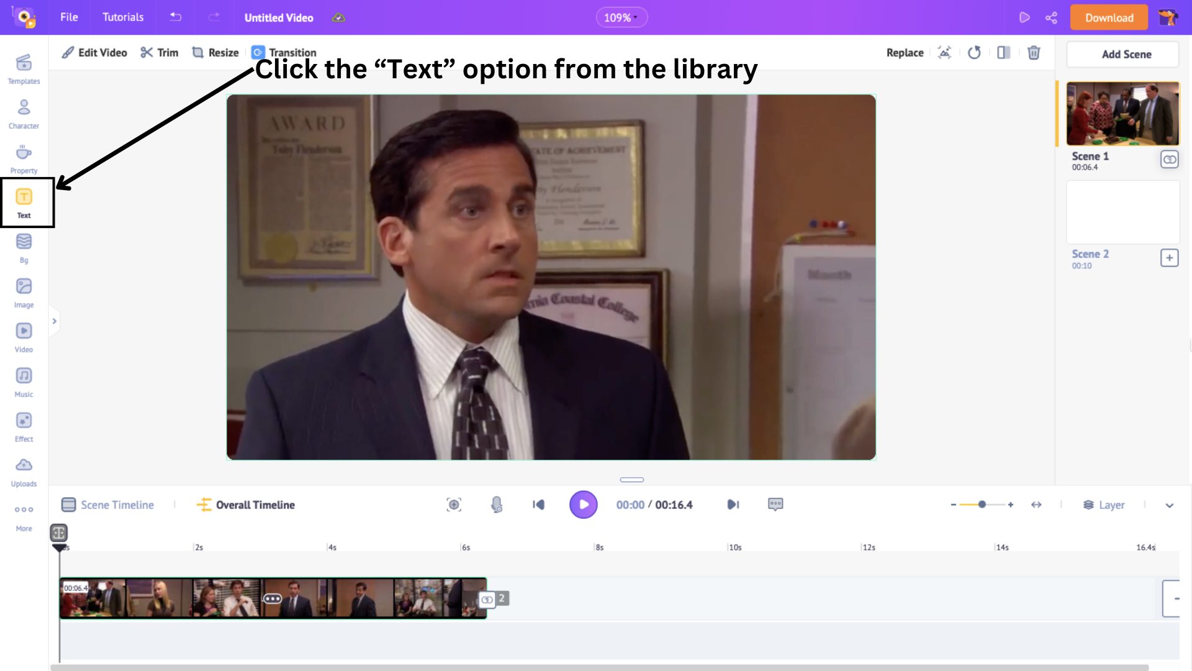
Task: Click the Background panel icon
Action: [x=24, y=249]
